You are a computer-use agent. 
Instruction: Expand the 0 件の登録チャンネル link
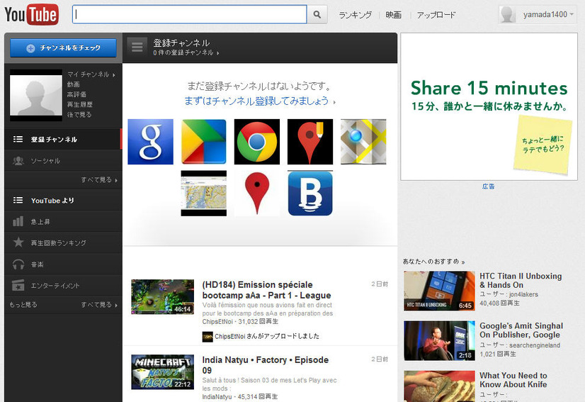click(186, 53)
